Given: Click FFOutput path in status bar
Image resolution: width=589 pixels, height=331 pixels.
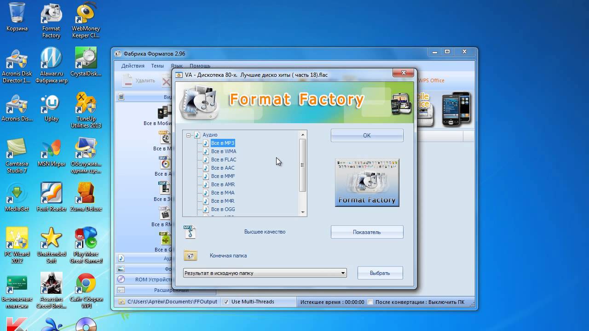Looking at the screenshot, I should (172, 302).
